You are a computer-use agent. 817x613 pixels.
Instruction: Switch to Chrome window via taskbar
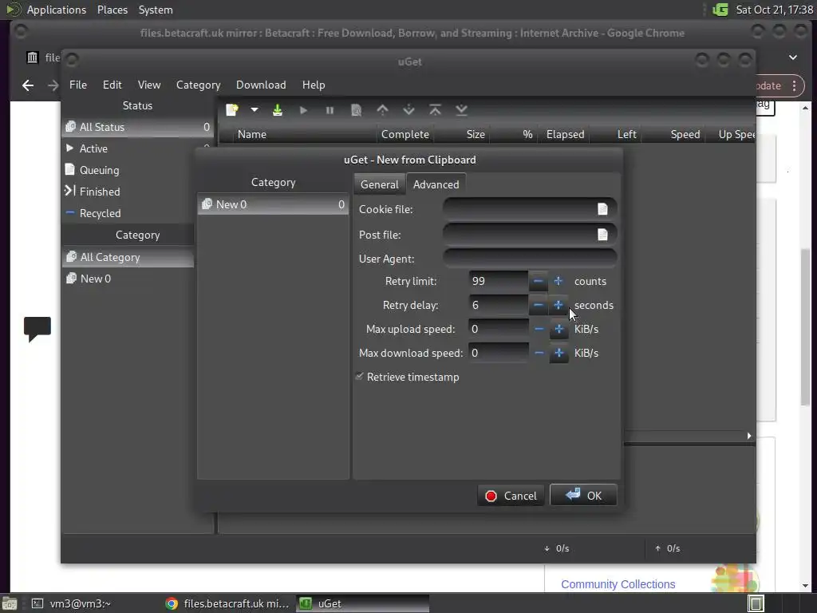click(x=227, y=603)
